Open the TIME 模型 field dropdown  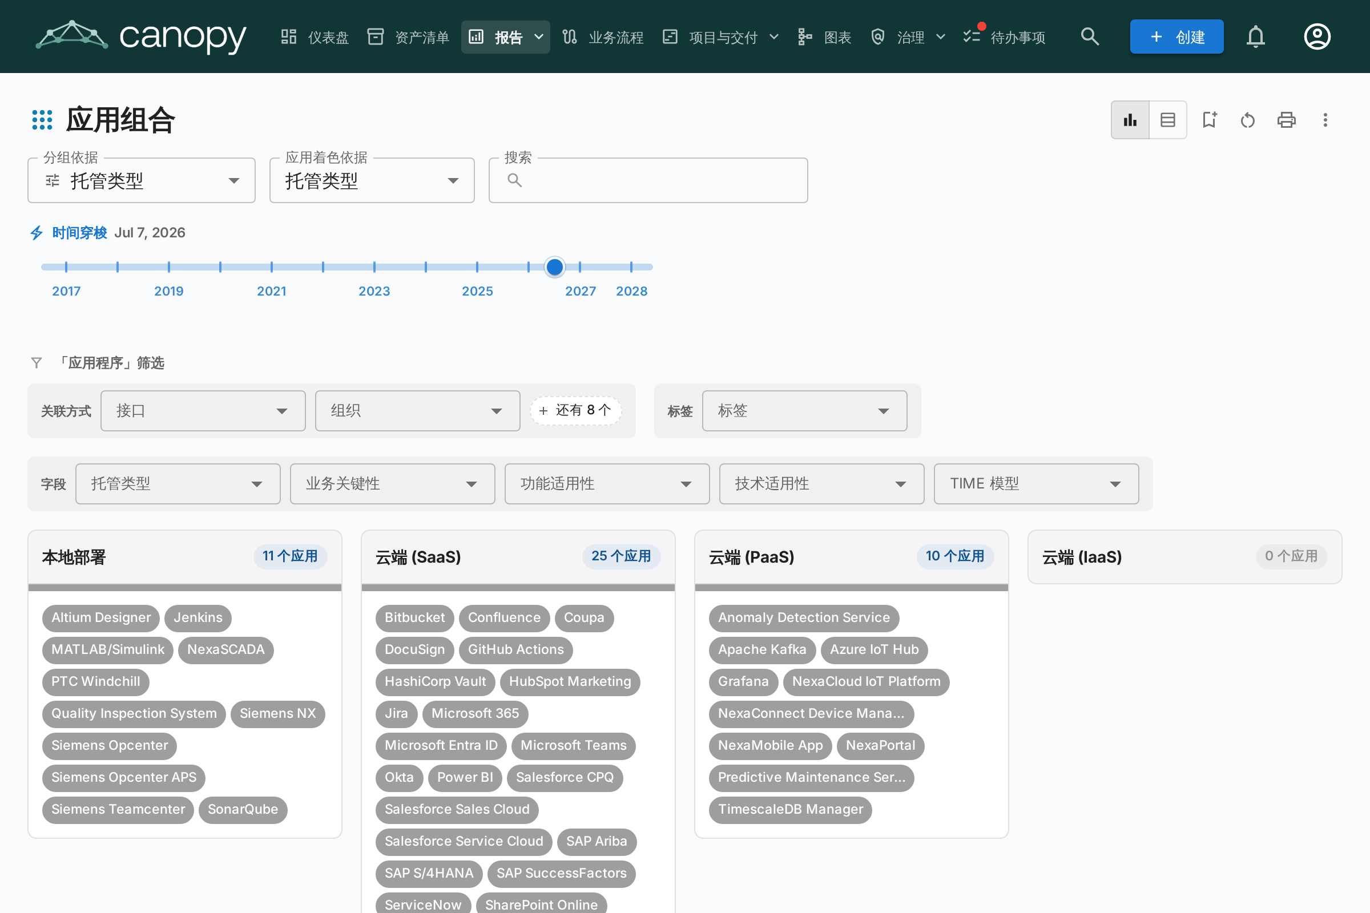pos(1036,484)
